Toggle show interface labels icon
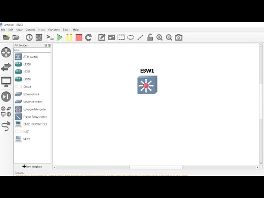This screenshot has width=264, height=198. click(38, 37)
